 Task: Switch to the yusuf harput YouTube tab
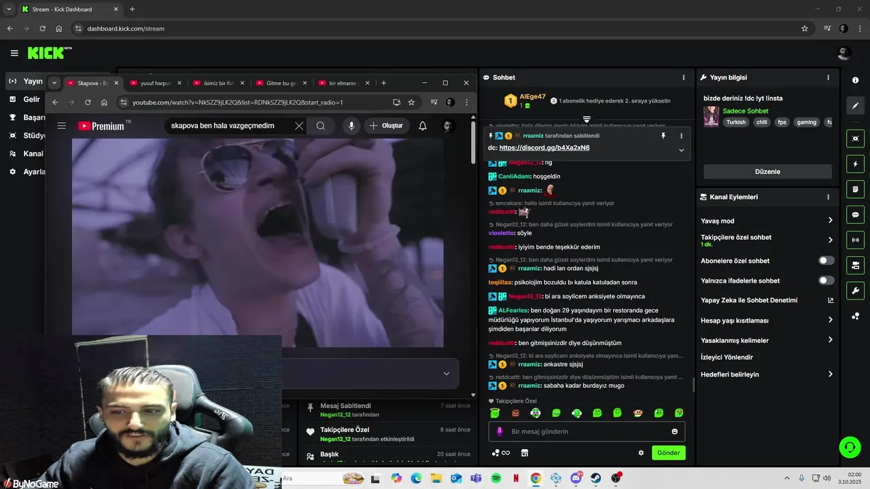156,83
